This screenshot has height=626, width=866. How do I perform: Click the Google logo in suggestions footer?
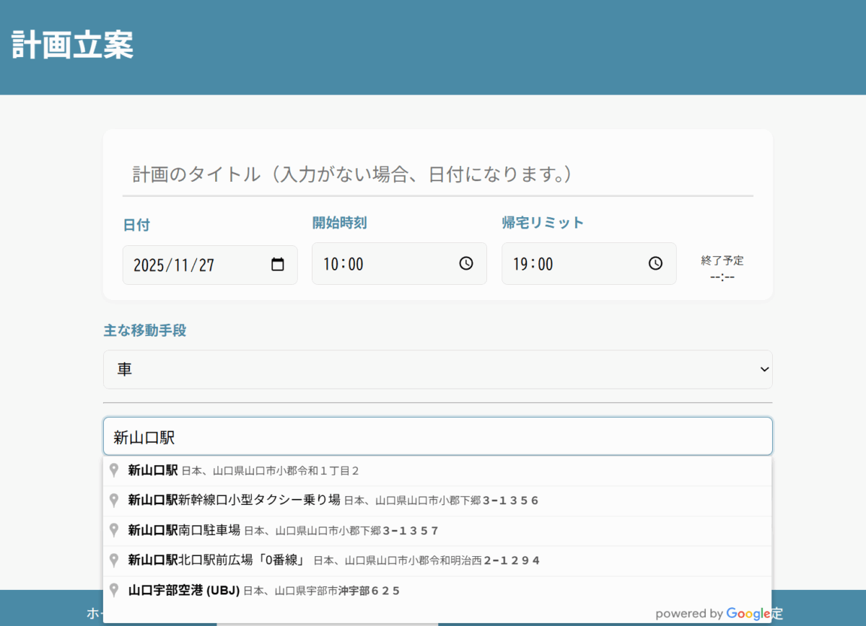[748, 614]
